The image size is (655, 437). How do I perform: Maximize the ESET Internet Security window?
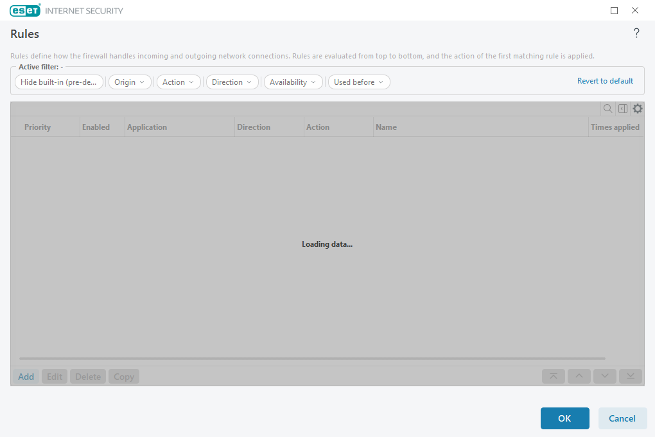click(614, 10)
